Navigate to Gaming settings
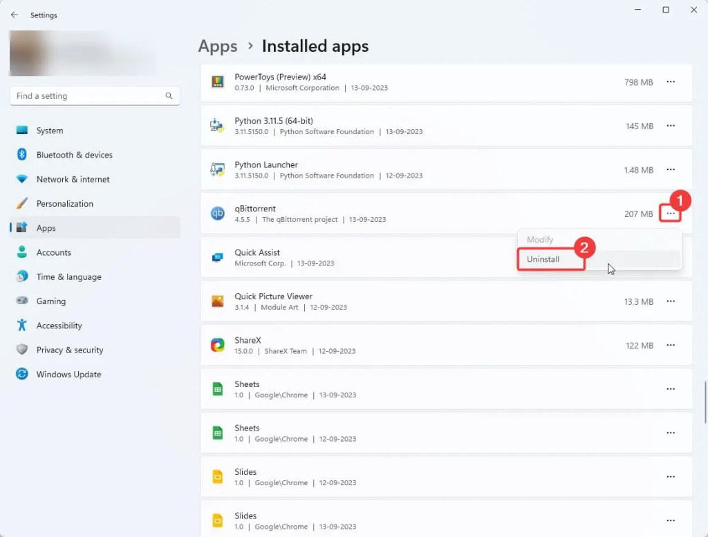The height and width of the screenshot is (537, 708). (x=95, y=301)
